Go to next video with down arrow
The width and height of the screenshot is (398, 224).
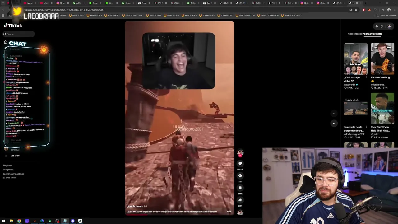(x=334, y=123)
